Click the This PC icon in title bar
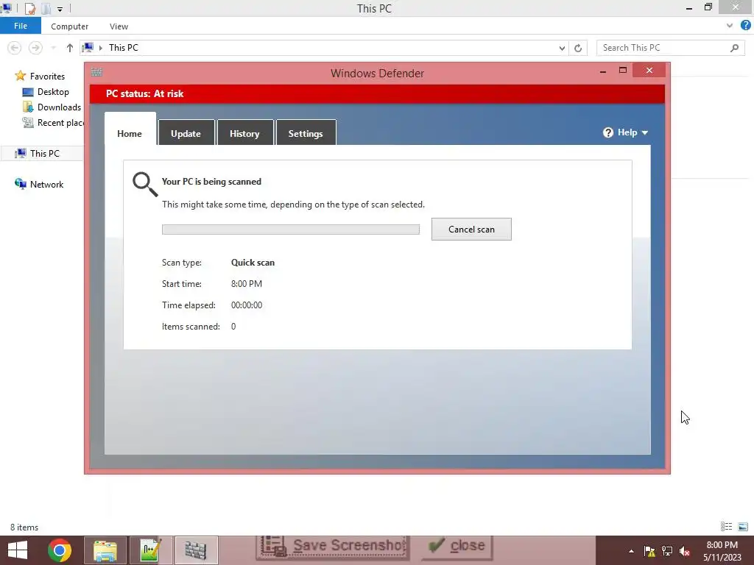 pyautogui.click(x=7, y=8)
